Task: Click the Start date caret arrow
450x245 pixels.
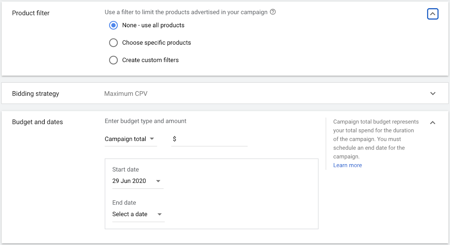Action: (x=158, y=181)
